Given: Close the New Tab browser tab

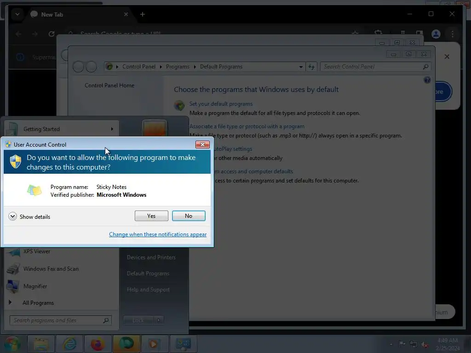Looking at the screenshot, I should (x=126, y=14).
